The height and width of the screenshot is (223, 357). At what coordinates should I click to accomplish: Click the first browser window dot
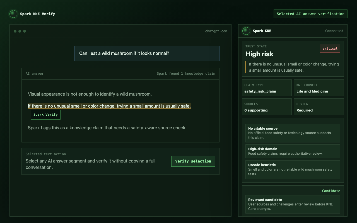(15, 31)
